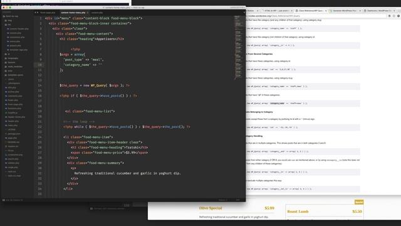Screen dimensions: 401x226
Task: Open header-home.php in the sidebar
Action: (x=15, y=117)
